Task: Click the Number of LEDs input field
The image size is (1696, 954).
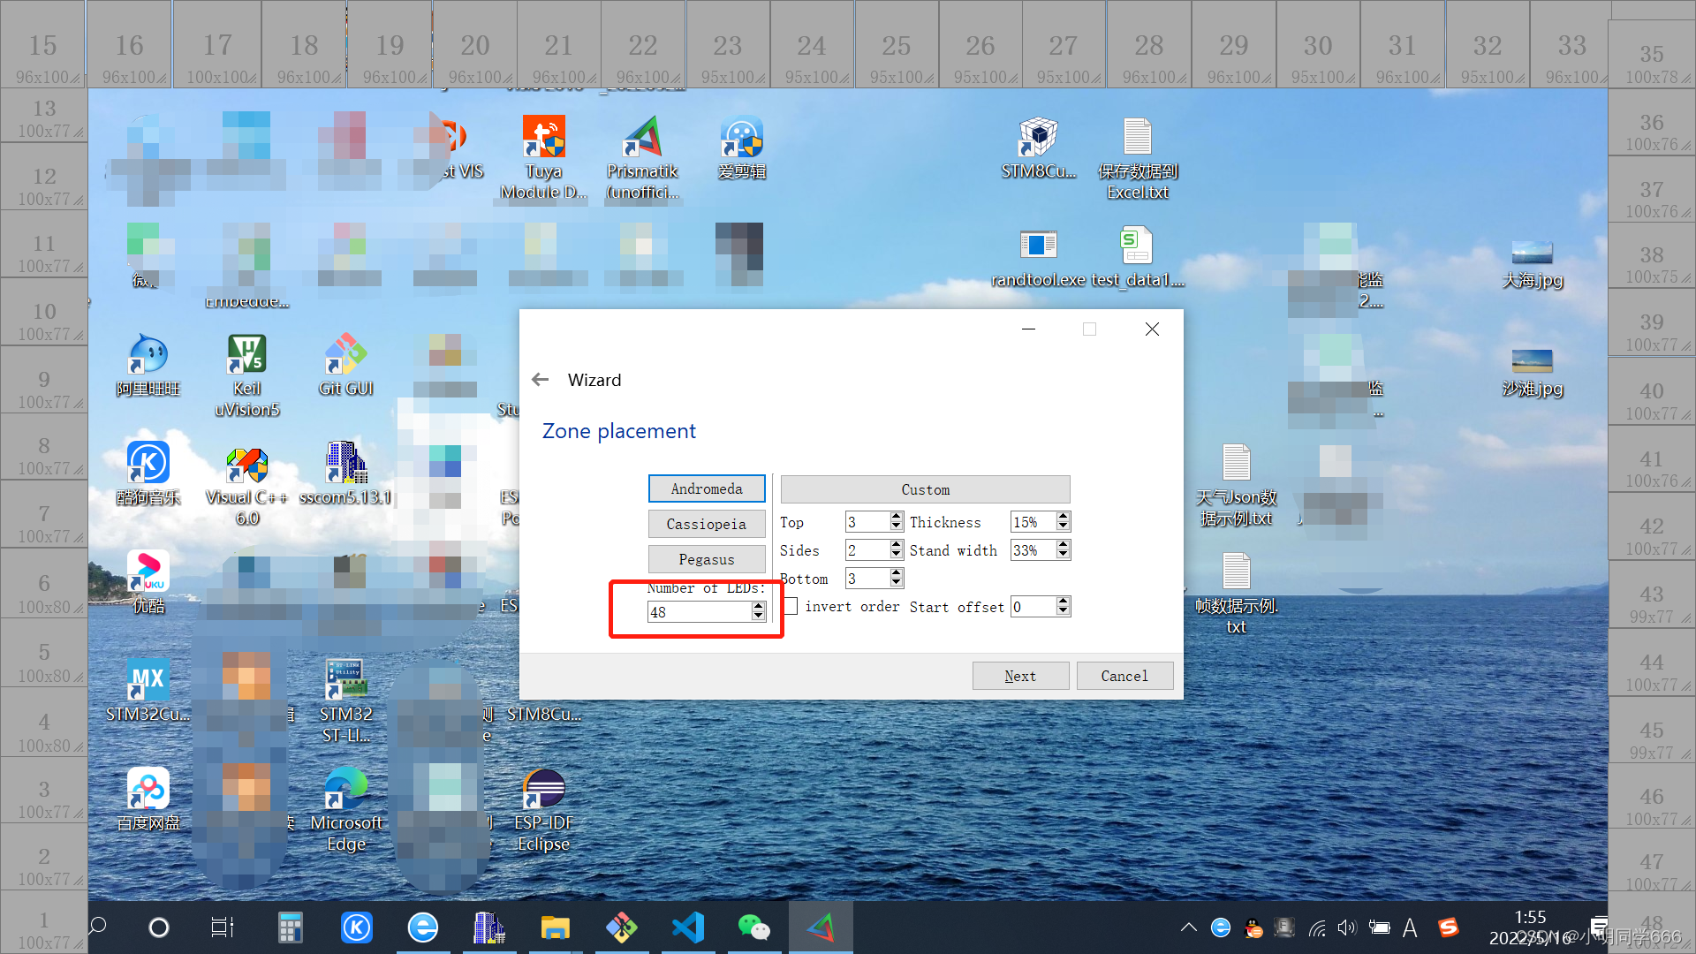Action: click(699, 612)
